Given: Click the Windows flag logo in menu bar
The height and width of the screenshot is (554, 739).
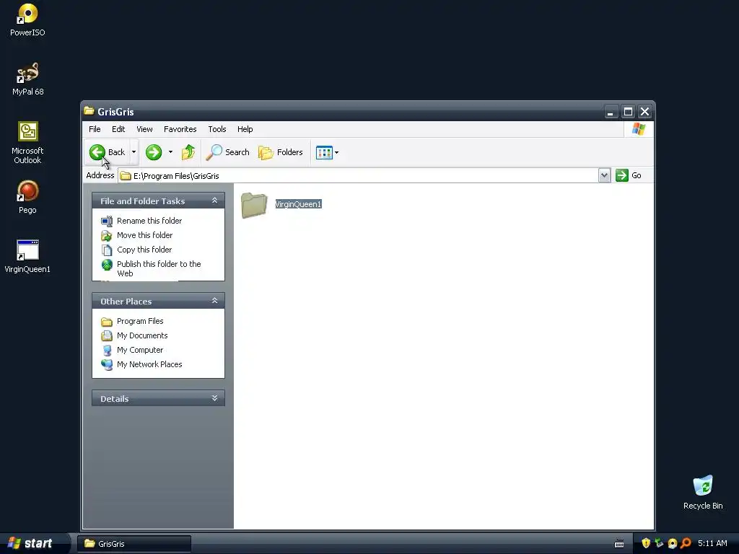Looking at the screenshot, I should click(x=639, y=129).
